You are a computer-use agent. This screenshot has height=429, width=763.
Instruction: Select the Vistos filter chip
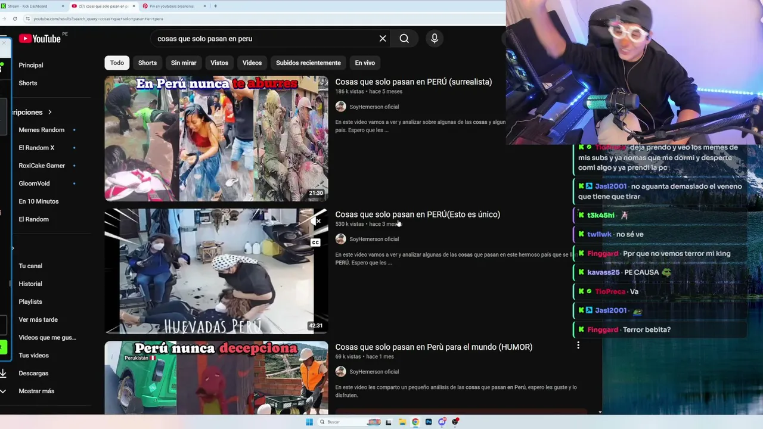click(219, 63)
